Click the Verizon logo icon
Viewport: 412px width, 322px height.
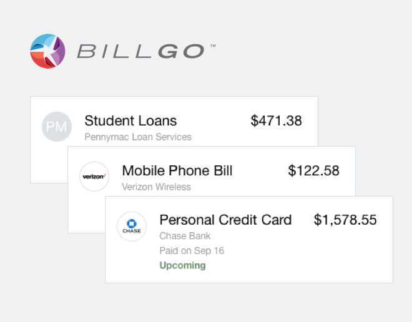point(94,177)
